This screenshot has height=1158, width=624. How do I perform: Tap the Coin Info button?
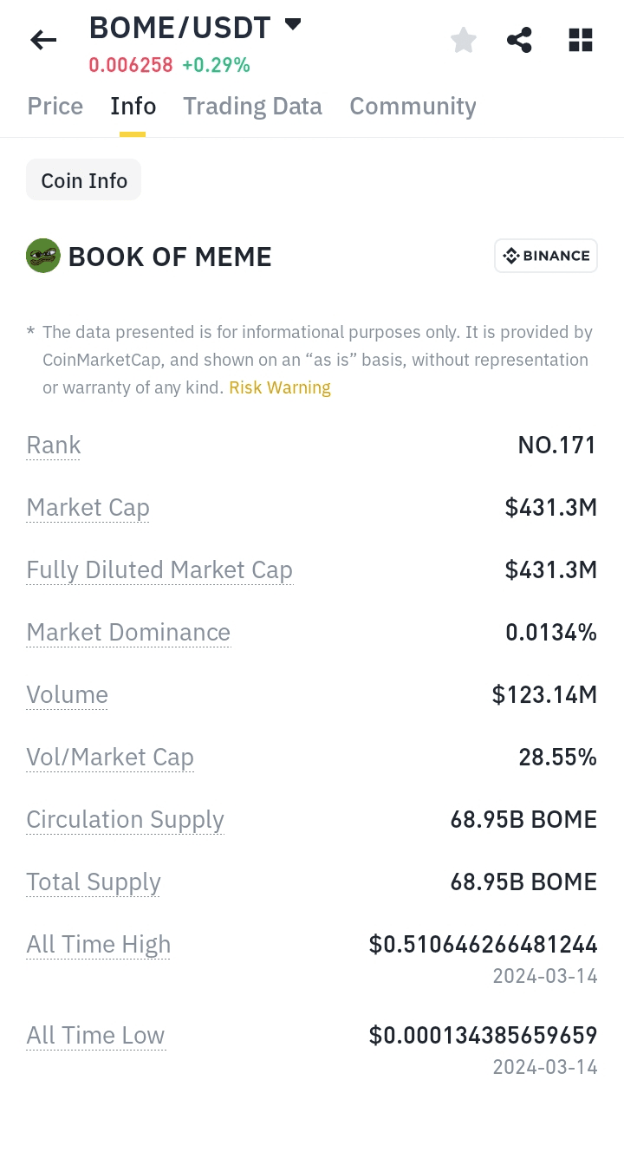pos(84,180)
